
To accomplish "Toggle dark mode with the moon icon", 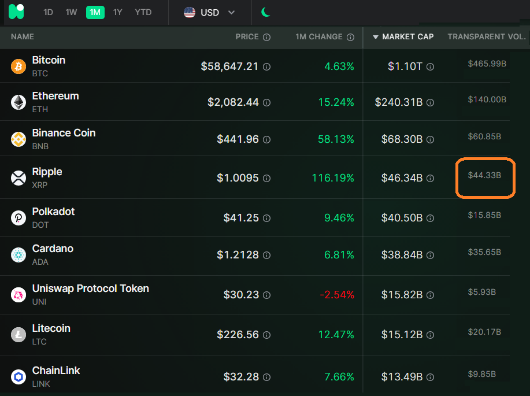I will tap(266, 12).
